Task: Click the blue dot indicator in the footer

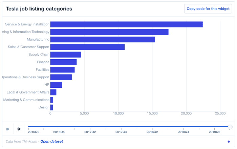Action: coord(228,142)
